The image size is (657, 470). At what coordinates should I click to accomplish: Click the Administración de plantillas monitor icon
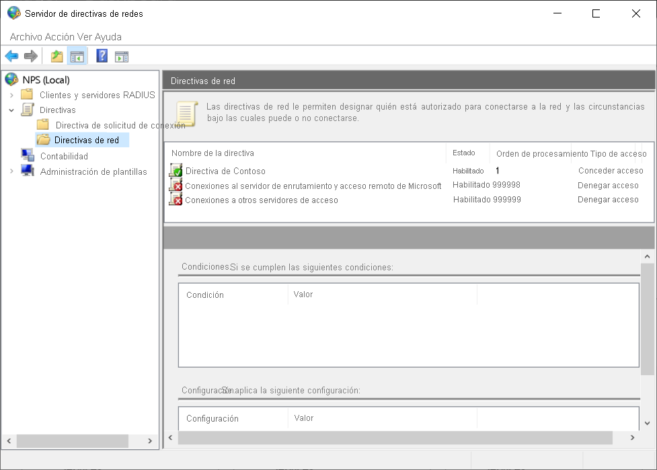point(28,171)
